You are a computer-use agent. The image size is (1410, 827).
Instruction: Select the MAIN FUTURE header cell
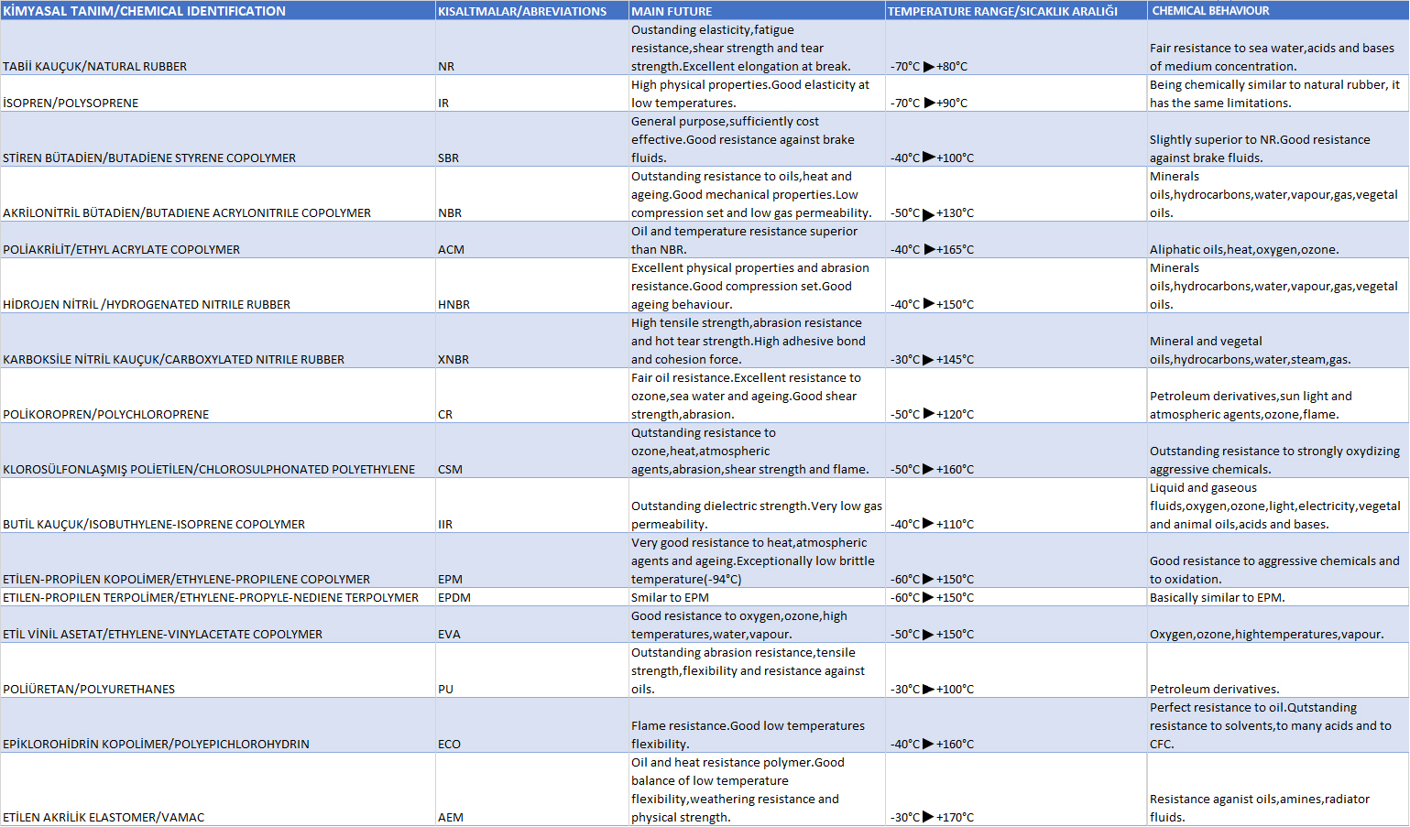(757, 11)
